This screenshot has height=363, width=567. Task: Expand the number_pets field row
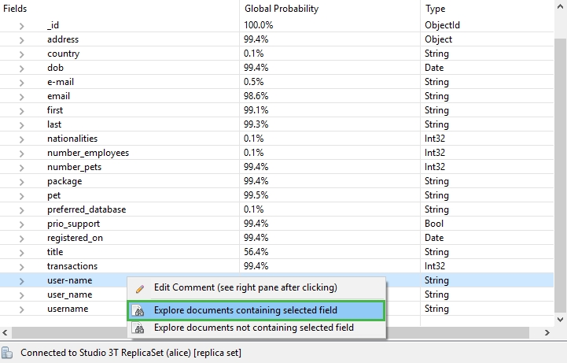22,168
